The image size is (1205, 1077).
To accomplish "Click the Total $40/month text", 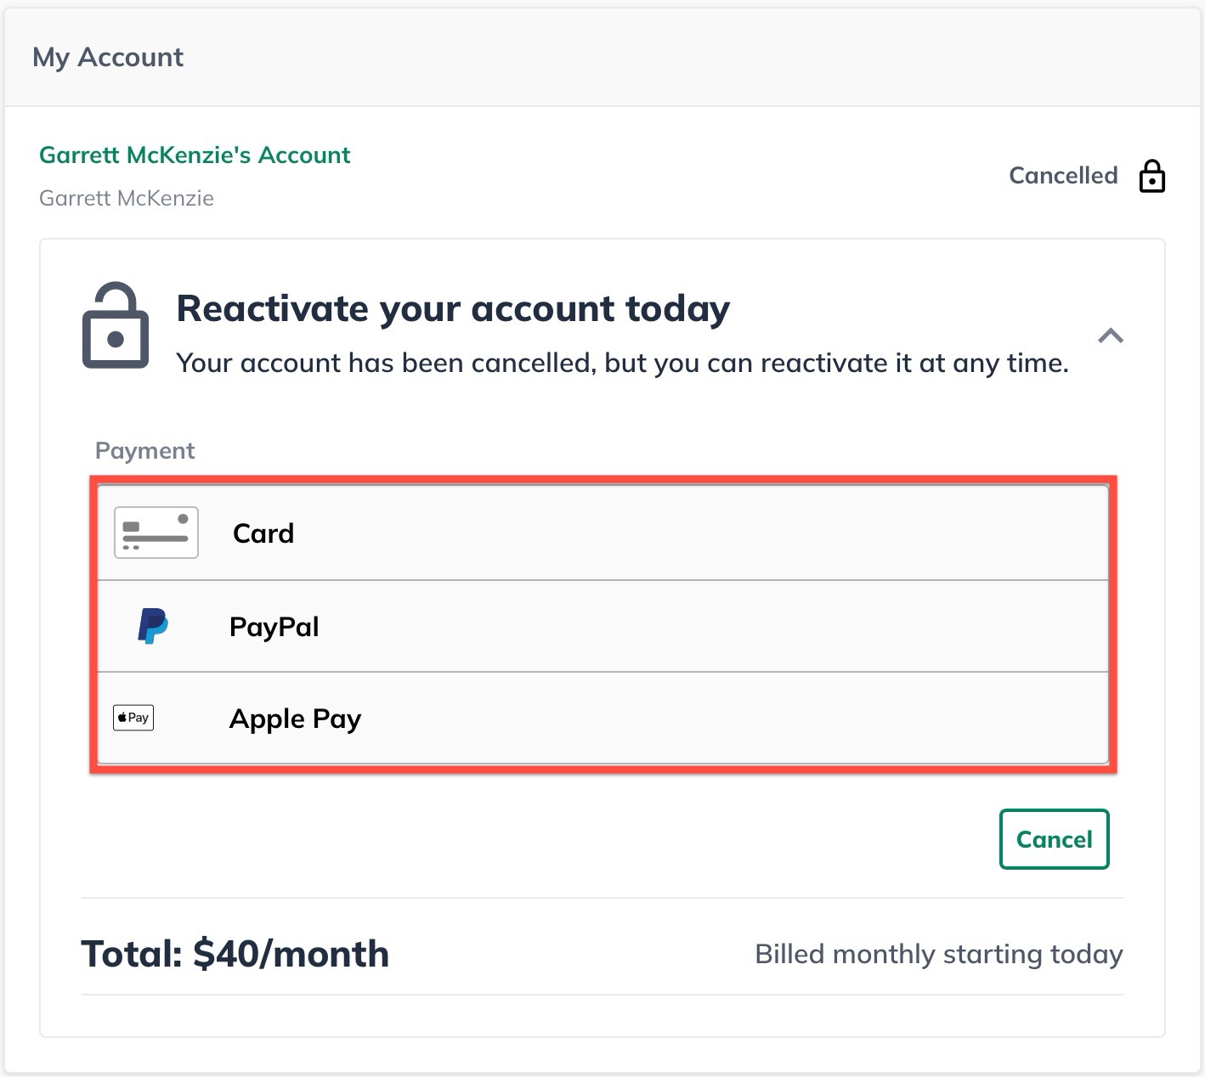I will point(235,953).
